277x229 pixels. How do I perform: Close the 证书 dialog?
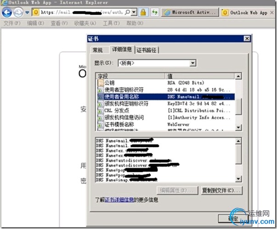coord(247,39)
